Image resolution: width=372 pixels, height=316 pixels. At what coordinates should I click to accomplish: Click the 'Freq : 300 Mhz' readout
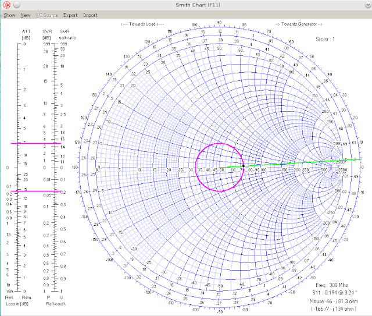pyautogui.click(x=332, y=285)
